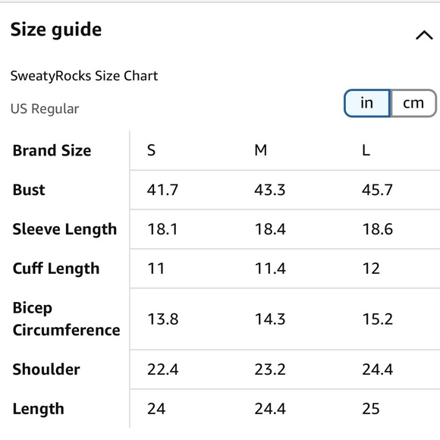This screenshot has width=440, height=440.
Task: Click the Bicep Circumference row label
Action: (x=66, y=319)
